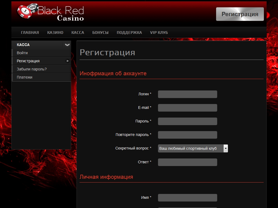Open the БОНУСЫ page
This screenshot has height=208, width=278.
[100, 32]
